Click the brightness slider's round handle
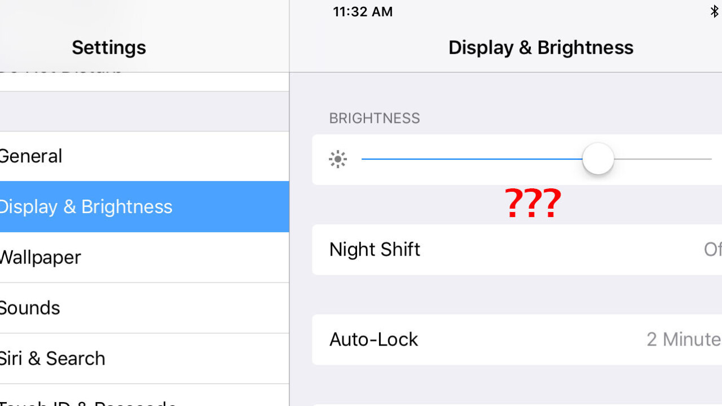Screen dimensions: 722x406 pos(598,159)
